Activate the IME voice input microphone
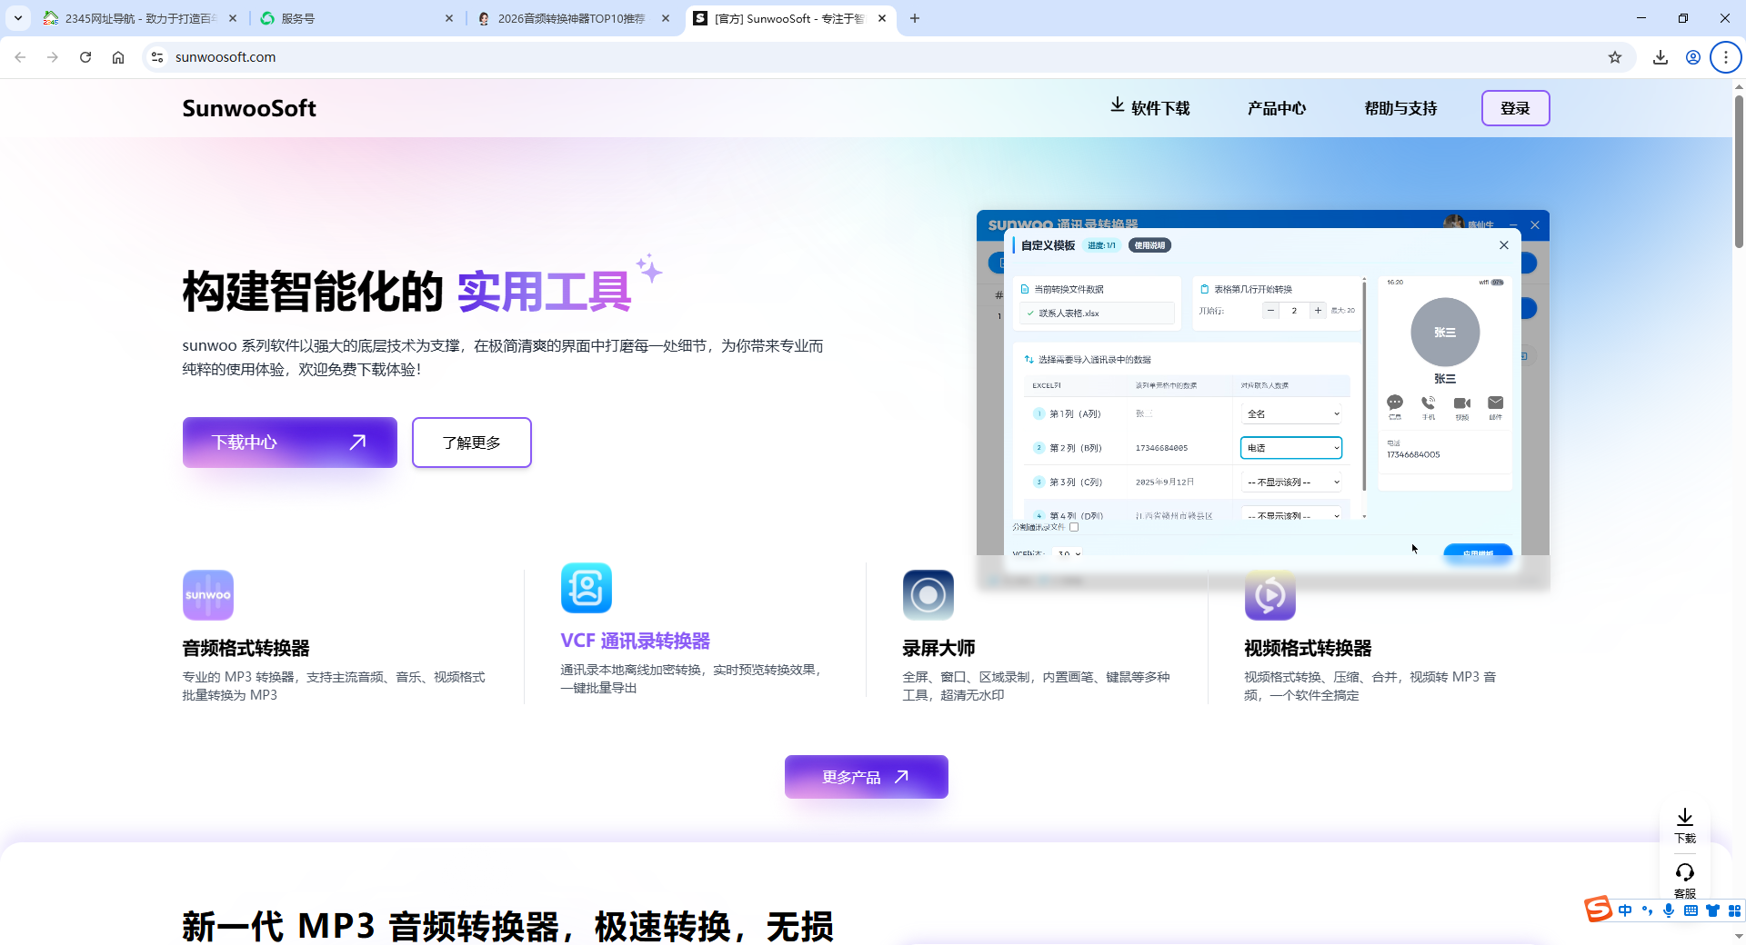 point(1669,910)
